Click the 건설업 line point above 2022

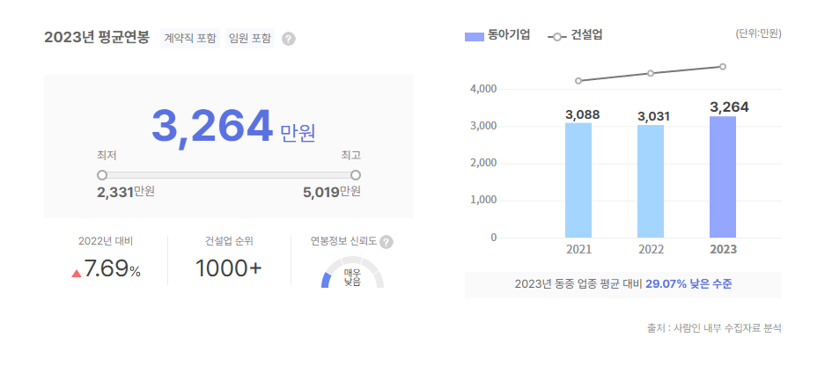[x=651, y=73]
